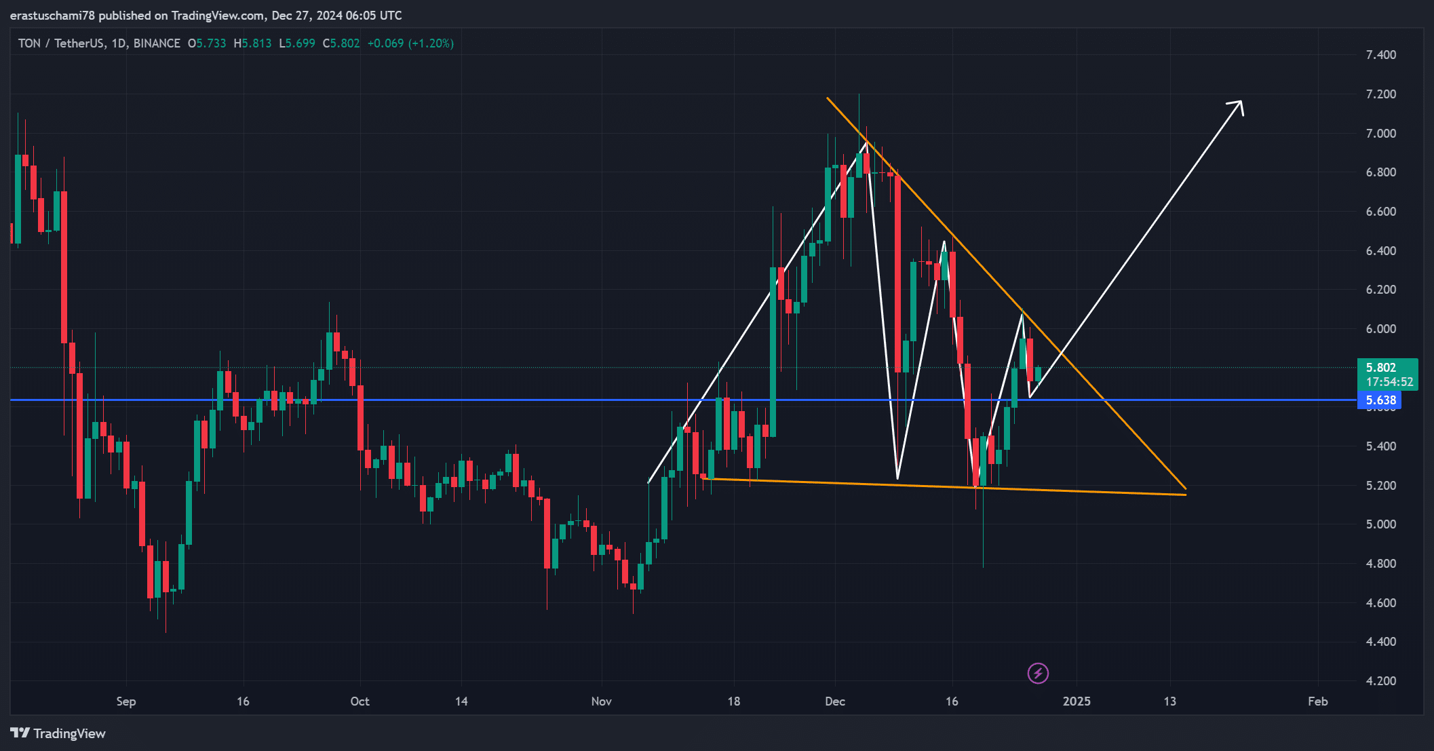Click the green 5.802 current price label
The image size is (1434, 751).
(1381, 367)
